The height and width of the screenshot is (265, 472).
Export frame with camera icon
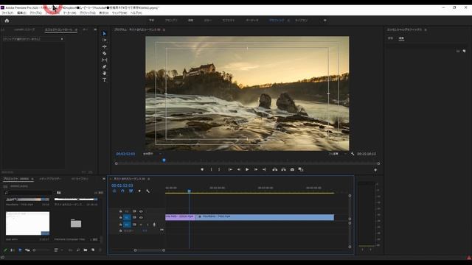click(292, 169)
